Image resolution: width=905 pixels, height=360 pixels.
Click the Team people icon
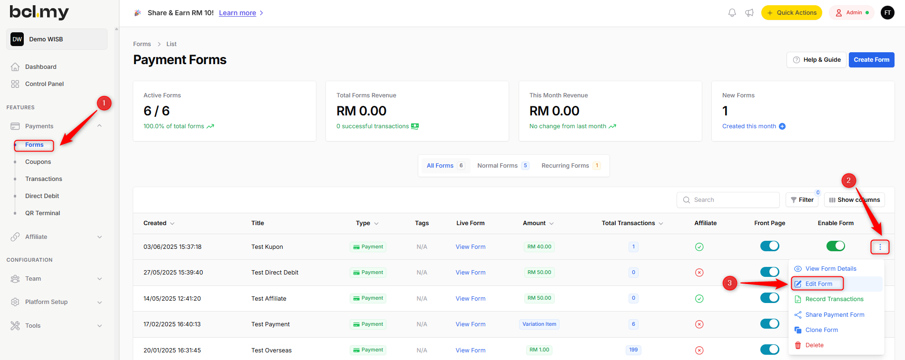pyautogui.click(x=15, y=279)
